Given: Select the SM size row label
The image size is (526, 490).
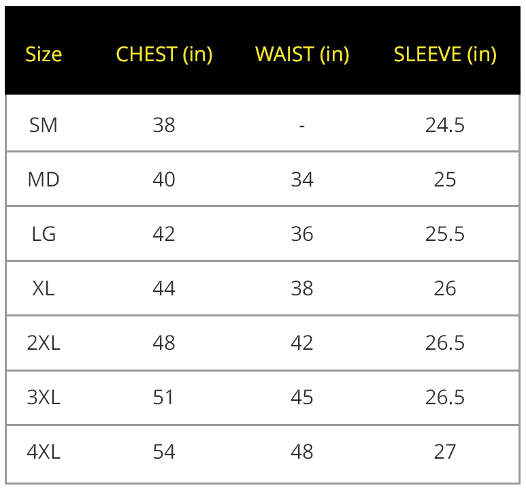Looking at the screenshot, I should [x=44, y=125].
